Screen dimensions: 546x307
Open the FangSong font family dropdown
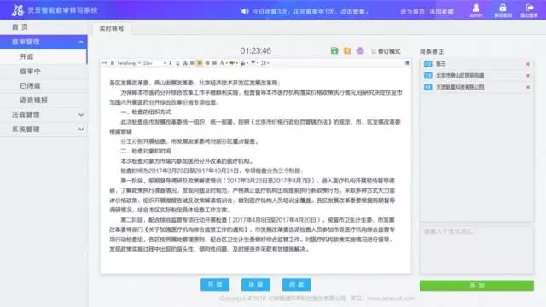pyautogui.click(x=129, y=63)
